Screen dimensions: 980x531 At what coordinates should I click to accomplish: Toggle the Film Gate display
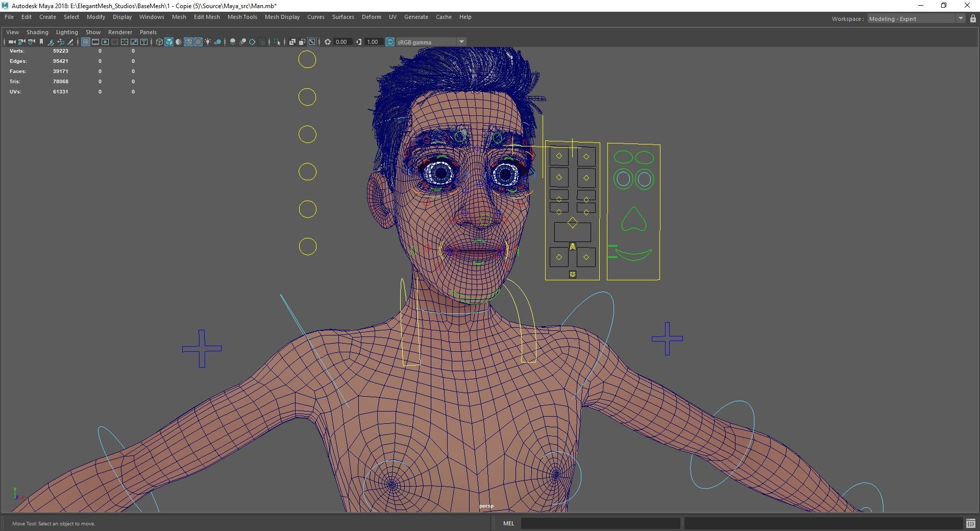tap(95, 42)
